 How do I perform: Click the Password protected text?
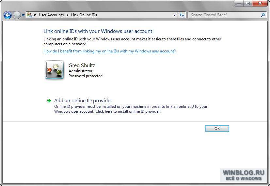(86, 76)
